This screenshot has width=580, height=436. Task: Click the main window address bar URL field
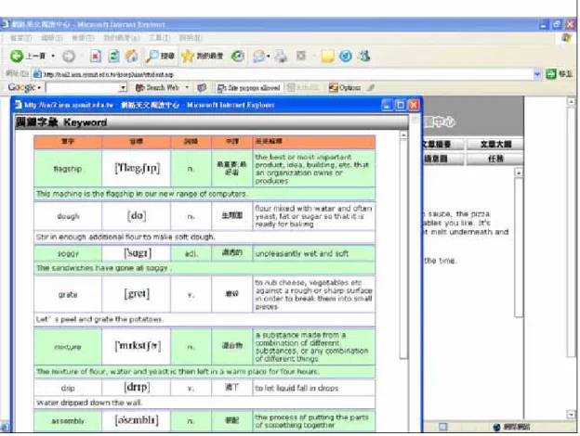(283, 74)
